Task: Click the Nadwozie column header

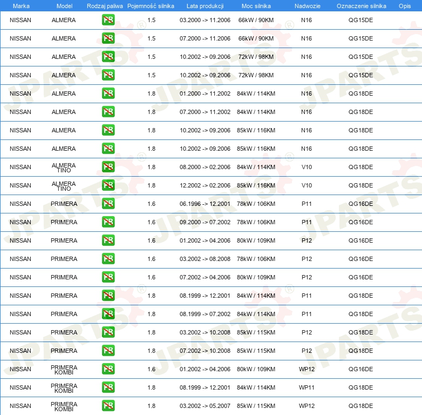Action: pyautogui.click(x=308, y=6)
